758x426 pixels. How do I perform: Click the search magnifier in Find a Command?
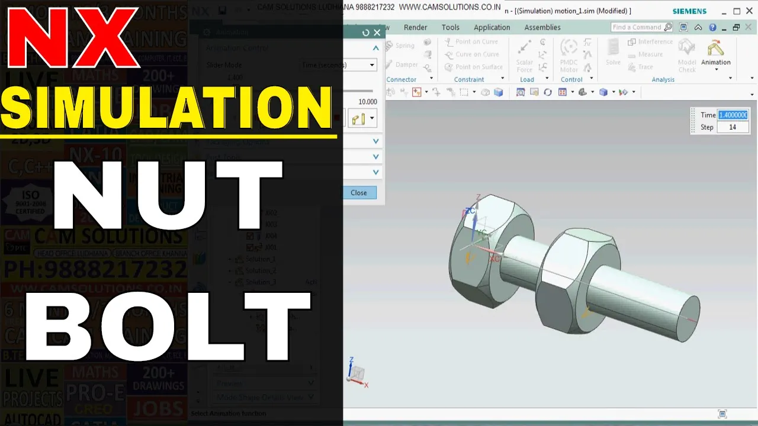pos(668,27)
